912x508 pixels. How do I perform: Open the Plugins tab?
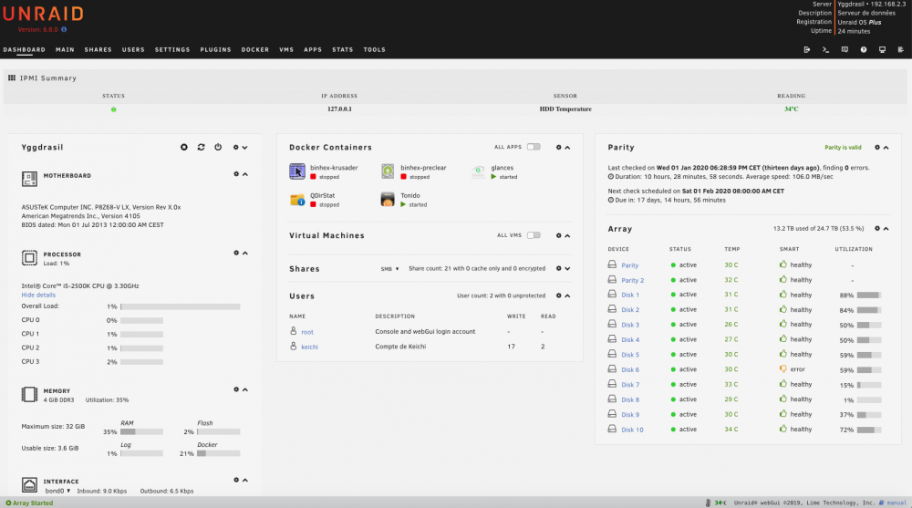[x=215, y=49]
